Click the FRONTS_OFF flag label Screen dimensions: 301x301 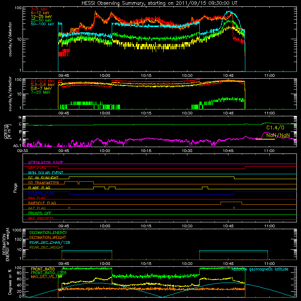(40, 213)
